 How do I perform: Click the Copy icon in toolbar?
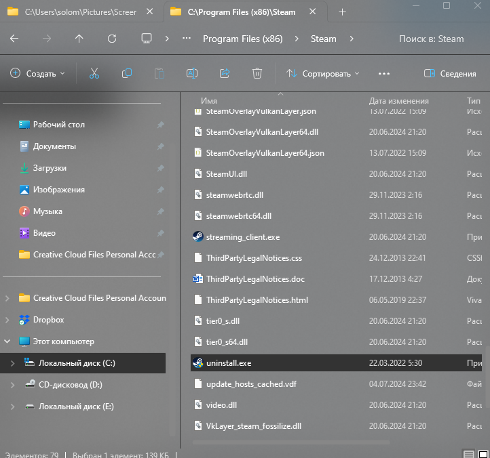[x=126, y=74]
